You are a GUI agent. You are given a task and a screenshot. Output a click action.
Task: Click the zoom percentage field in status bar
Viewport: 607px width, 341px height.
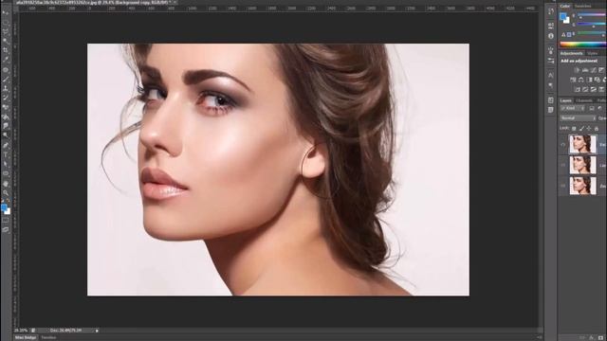pyautogui.click(x=21, y=331)
